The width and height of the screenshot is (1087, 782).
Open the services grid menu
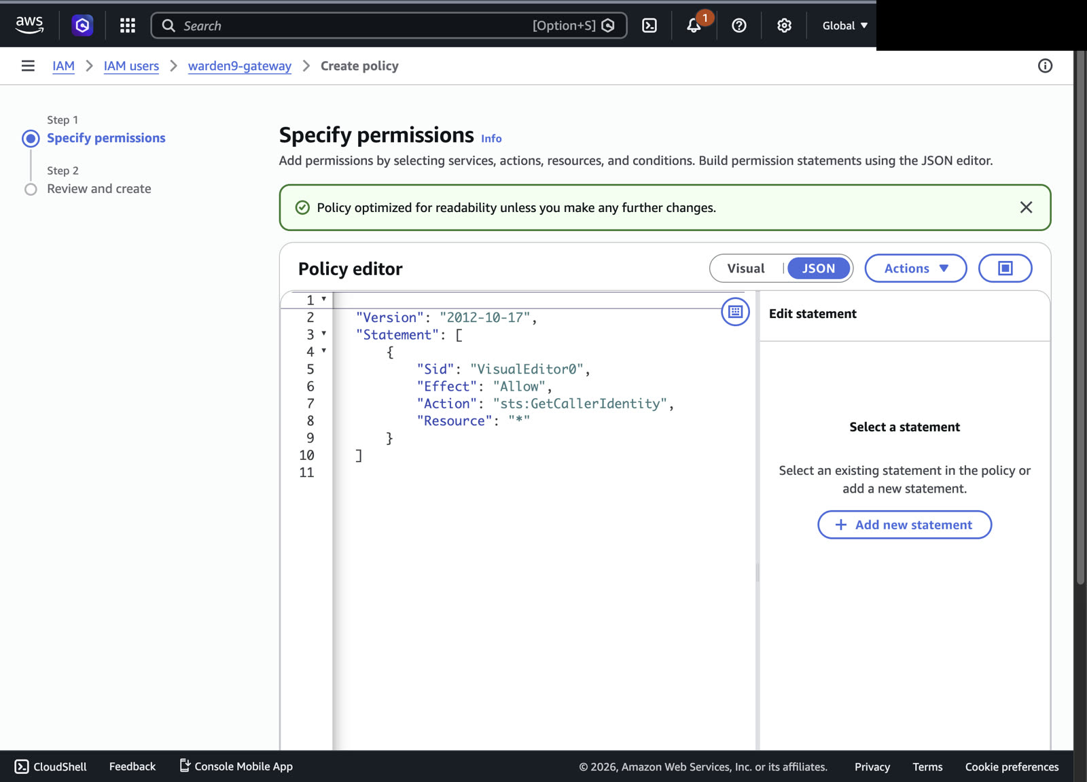point(128,26)
